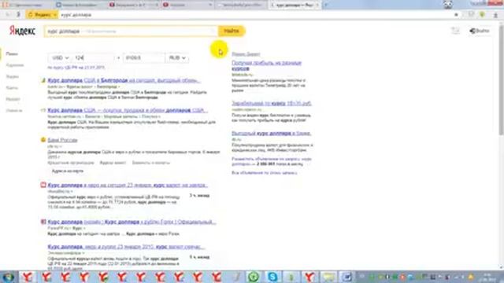Viewport: 504px width, 283px height.
Task: Click the Войти login button
Action: click(x=480, y=31)
